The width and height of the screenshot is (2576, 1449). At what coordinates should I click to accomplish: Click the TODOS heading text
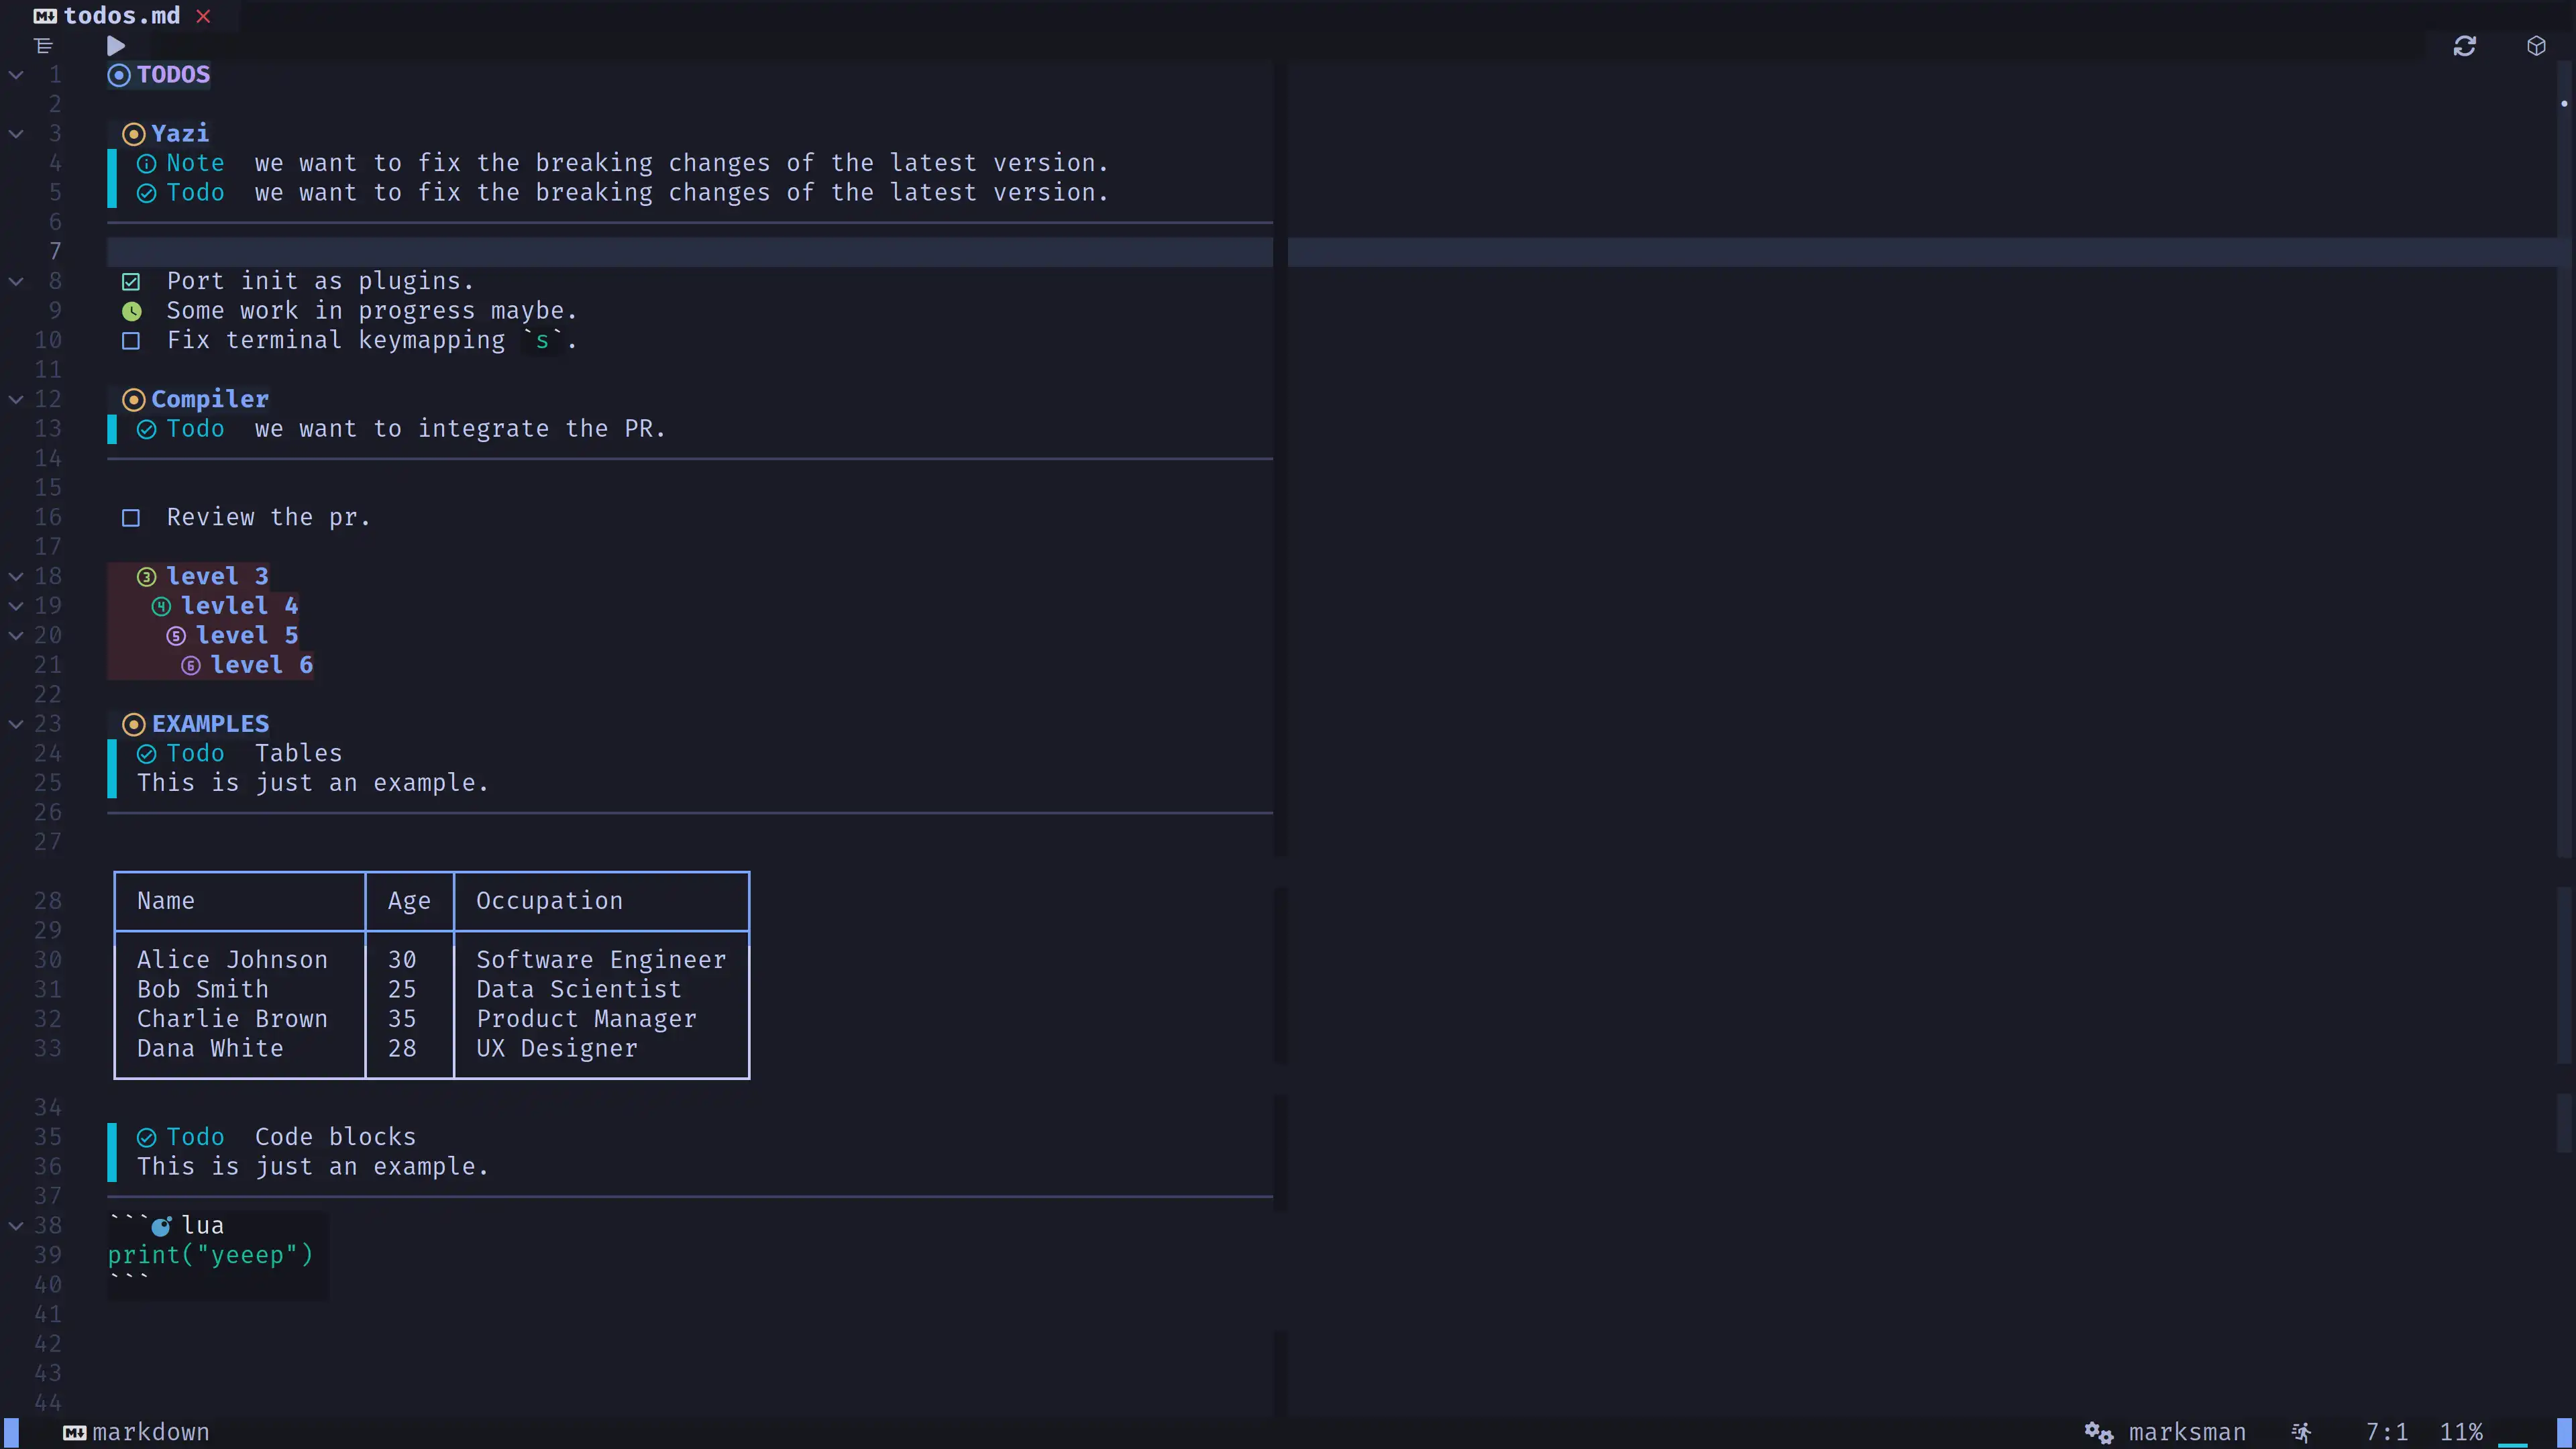[x=173, y=75]
